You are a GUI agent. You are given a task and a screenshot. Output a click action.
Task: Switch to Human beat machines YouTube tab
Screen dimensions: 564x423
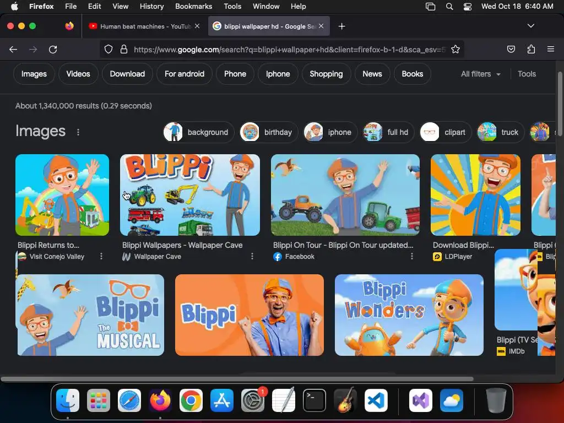pyautogui.click(x=145, y=26)
